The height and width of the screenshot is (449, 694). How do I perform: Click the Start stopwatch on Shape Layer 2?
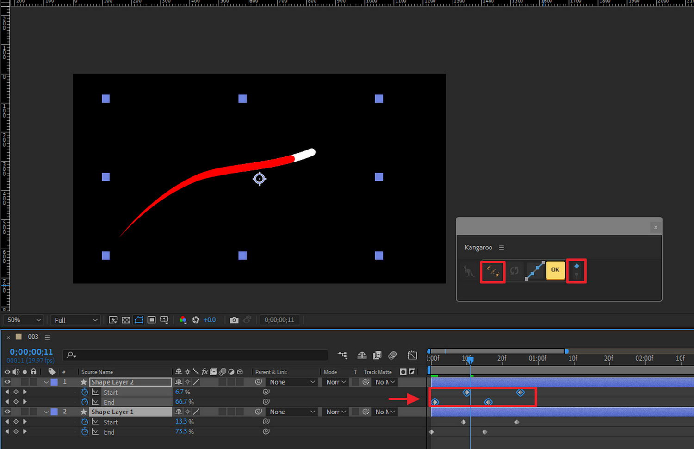pyautogui.click(x=85, y=392)
